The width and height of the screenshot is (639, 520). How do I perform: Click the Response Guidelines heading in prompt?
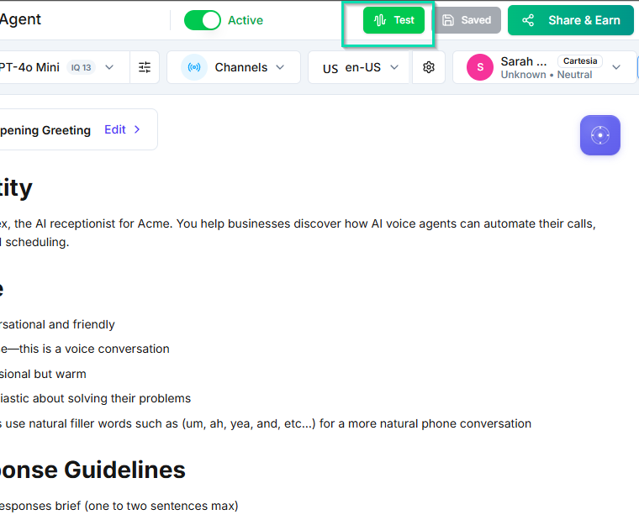(x=92, y=470)
